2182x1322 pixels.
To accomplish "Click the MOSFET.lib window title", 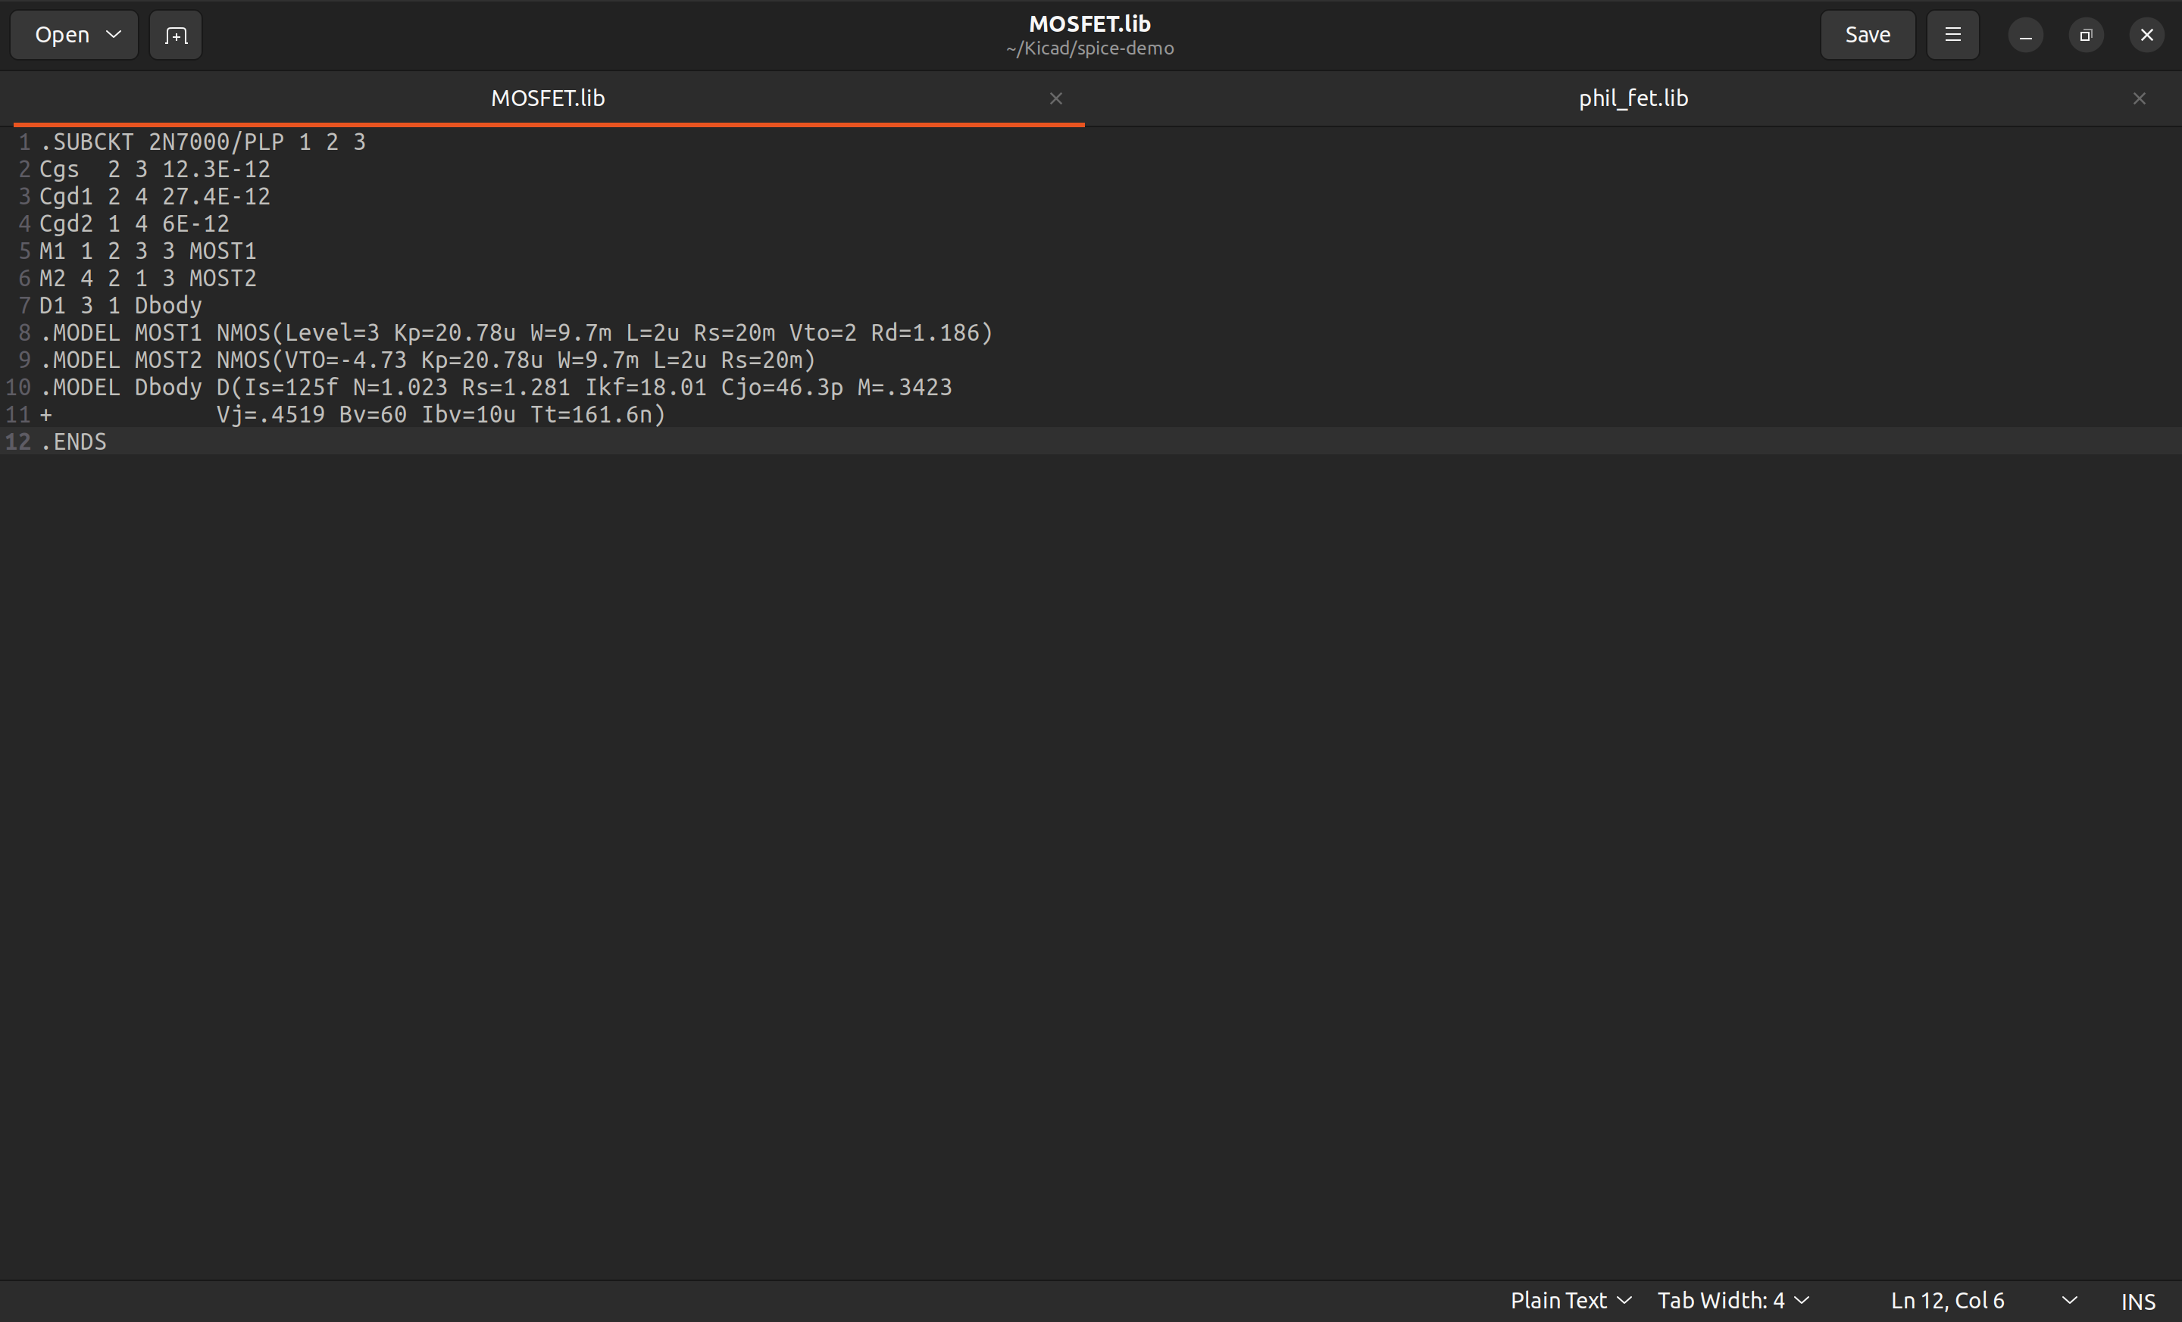I will [x=1089, y=24].
